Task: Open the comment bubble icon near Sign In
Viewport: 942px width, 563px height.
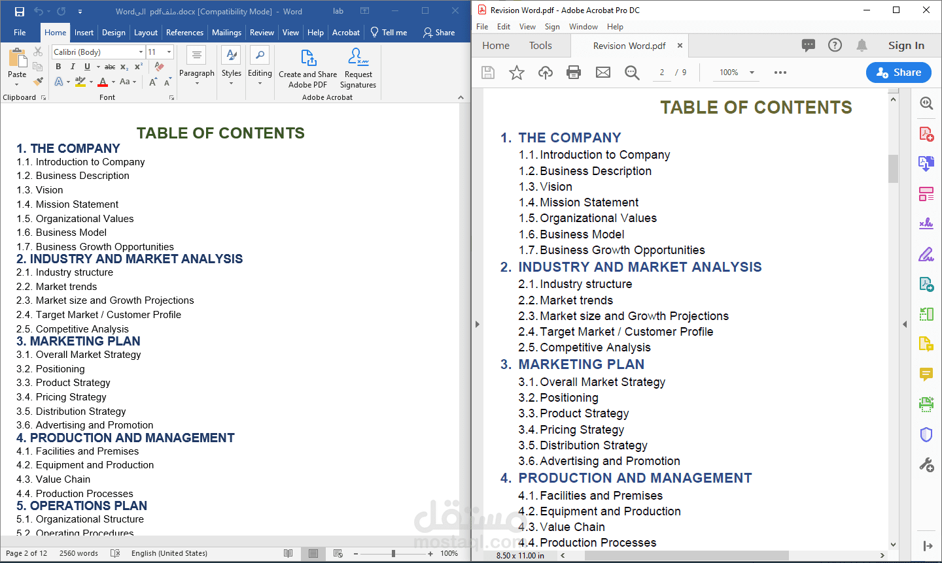Action: pos(809,45)
